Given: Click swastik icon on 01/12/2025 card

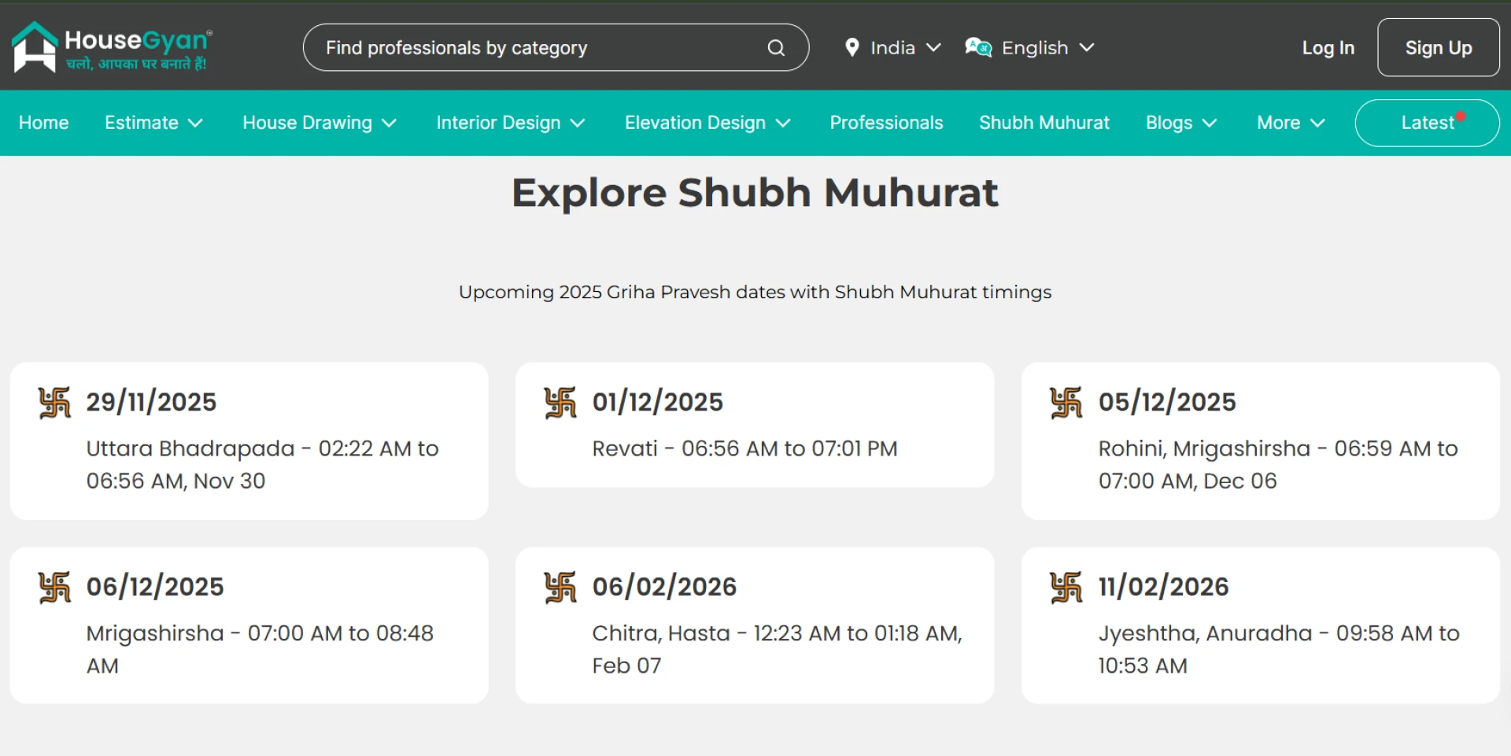Looking at the screenshot, I should tap(560, 403).
